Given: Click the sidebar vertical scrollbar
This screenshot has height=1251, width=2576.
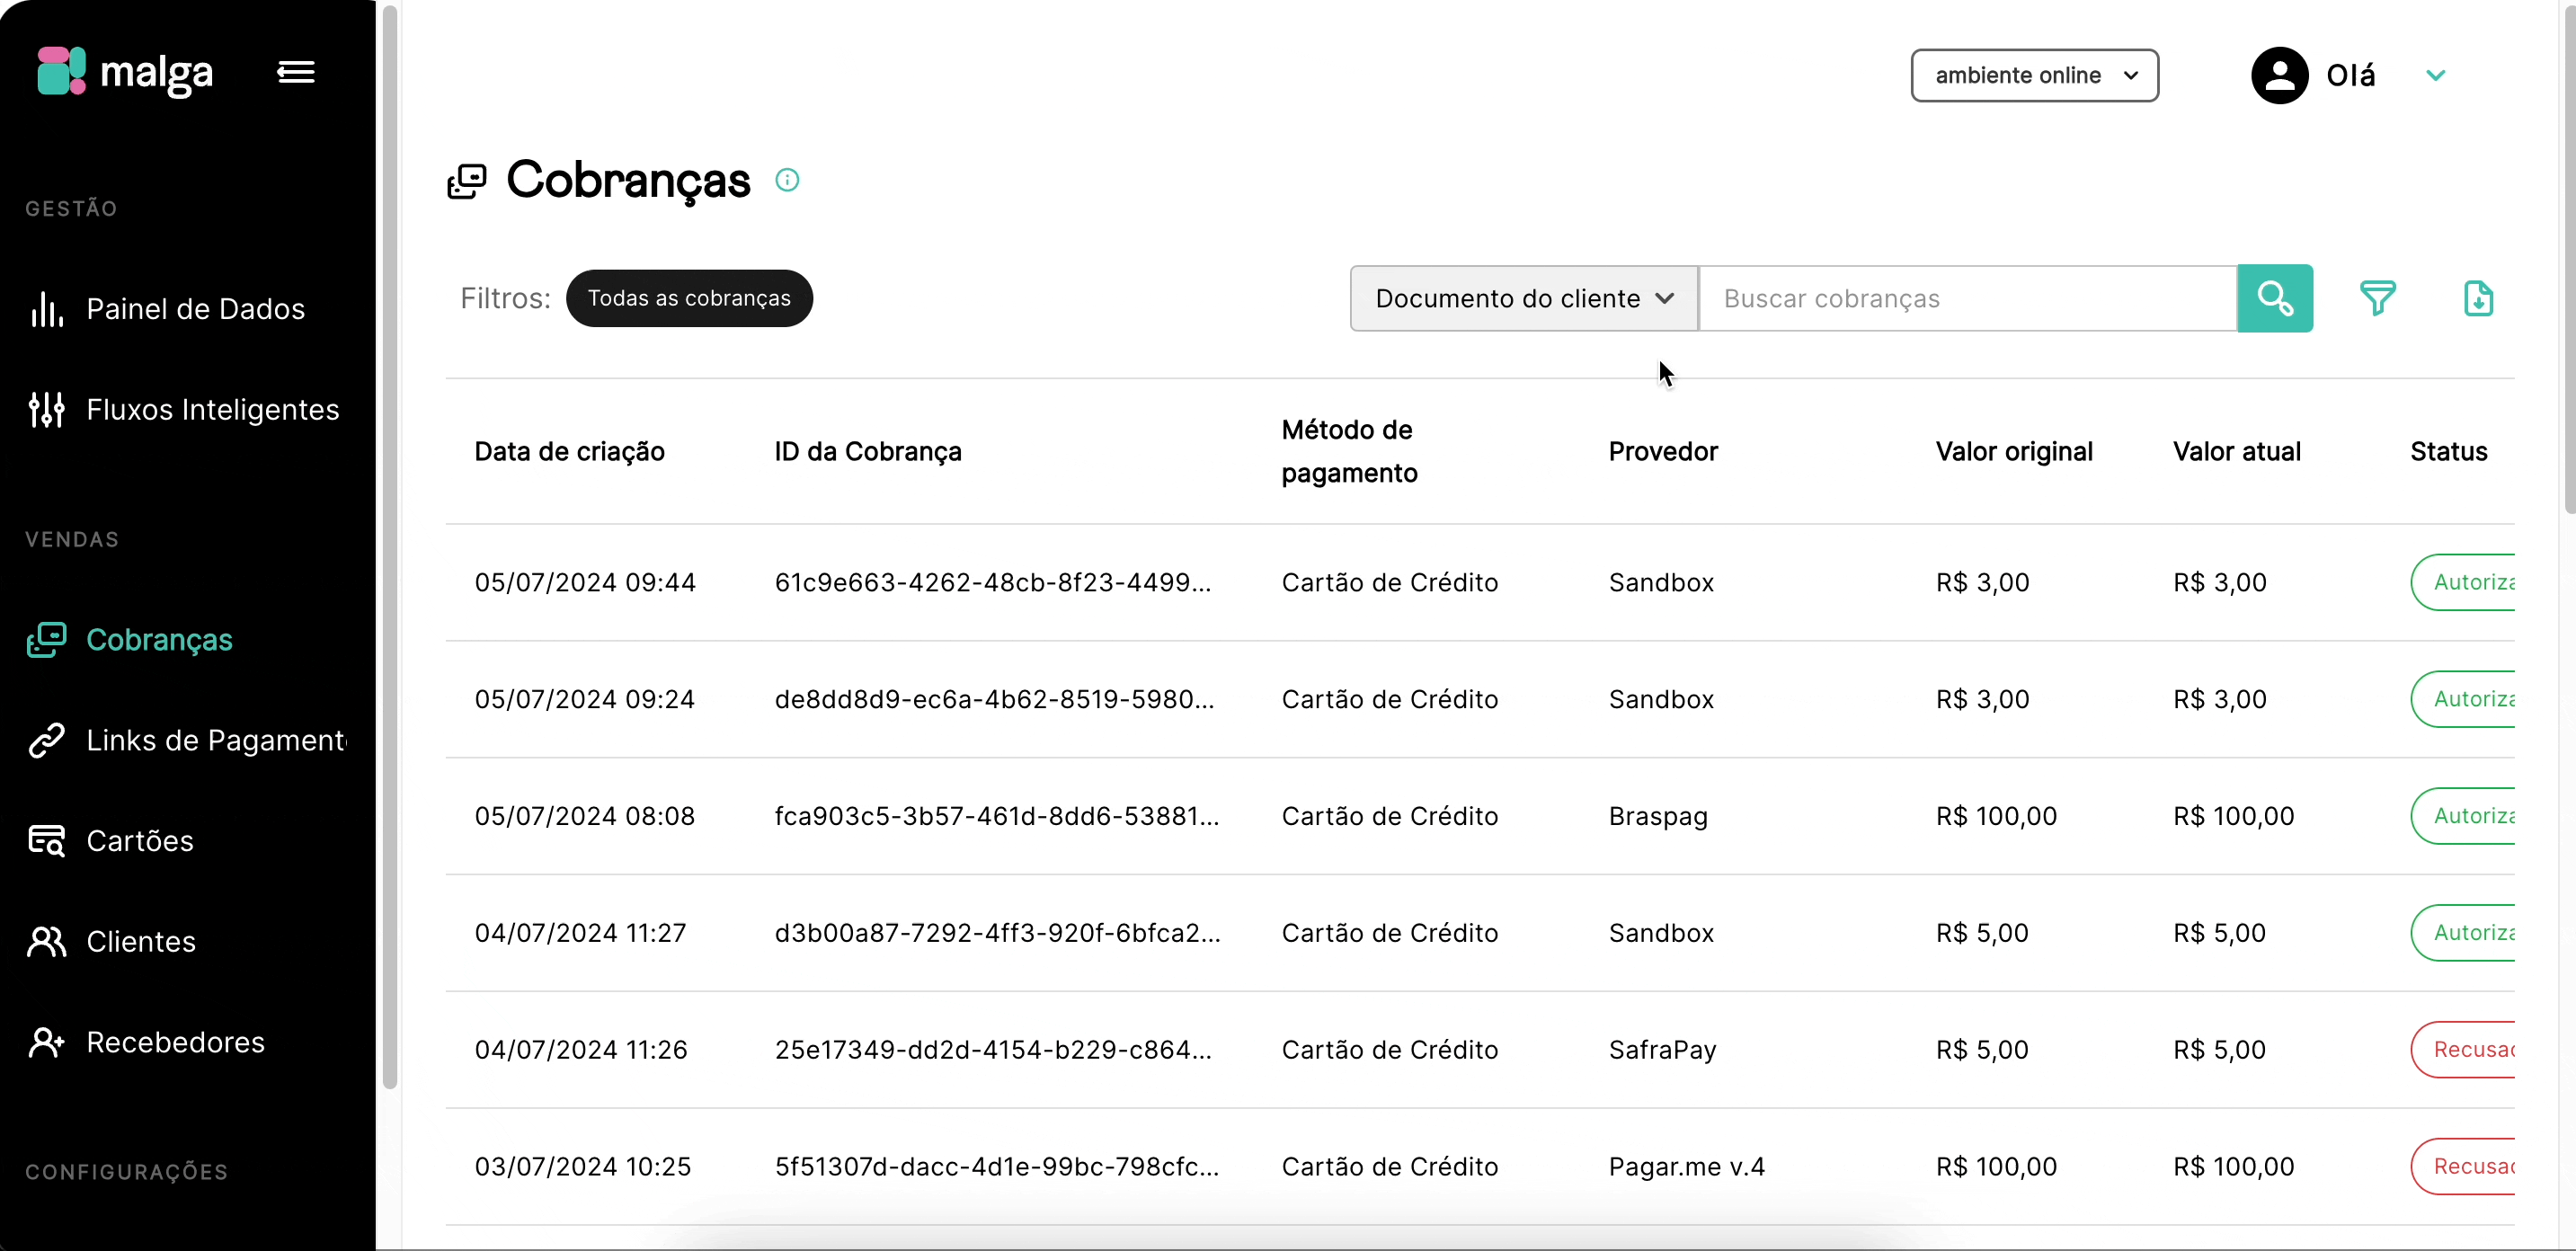Looking at the screenshot, I should click(390, 540).
